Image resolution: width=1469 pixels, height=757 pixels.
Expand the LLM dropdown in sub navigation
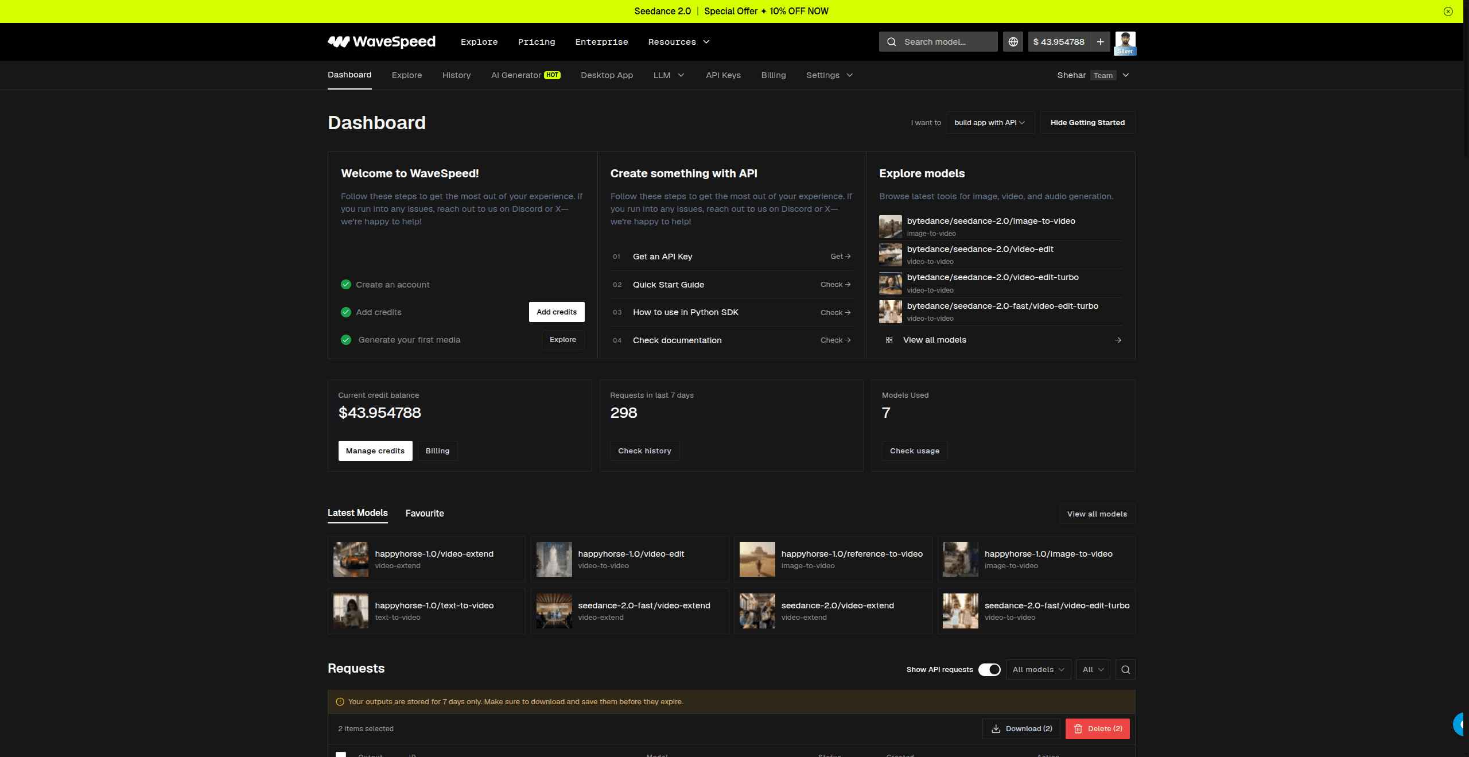tap(669, 75)
